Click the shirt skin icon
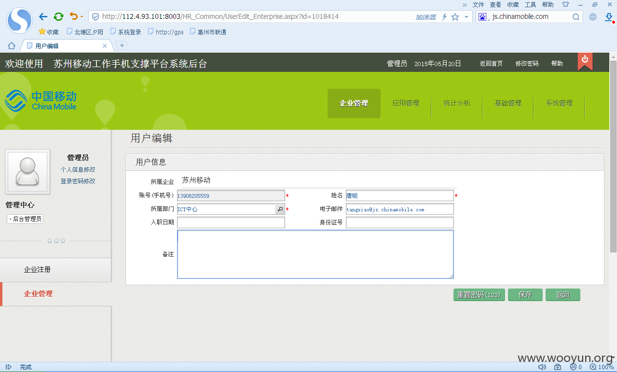The image size is (617, 372). (565, 4)
